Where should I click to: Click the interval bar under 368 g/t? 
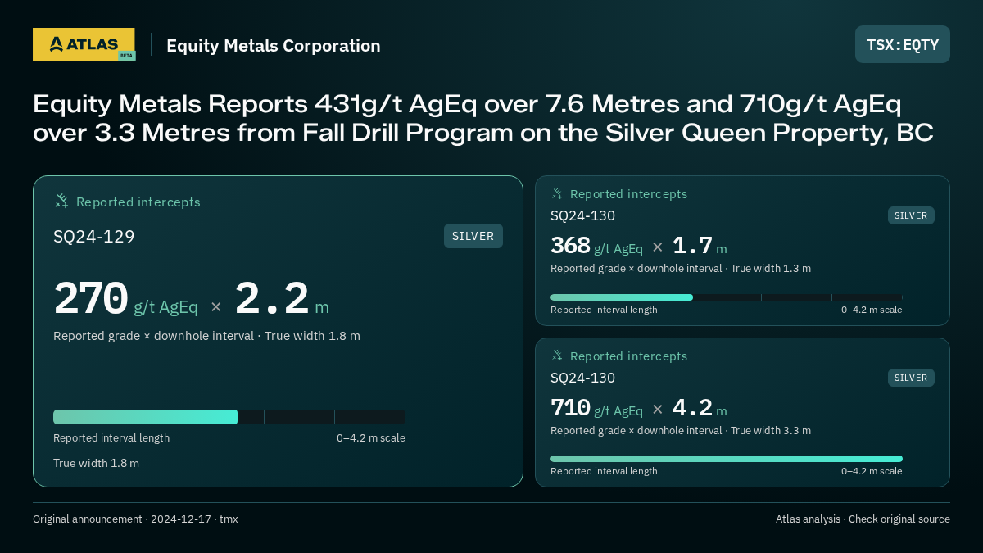pyautogui.click(x=727, y=297)
